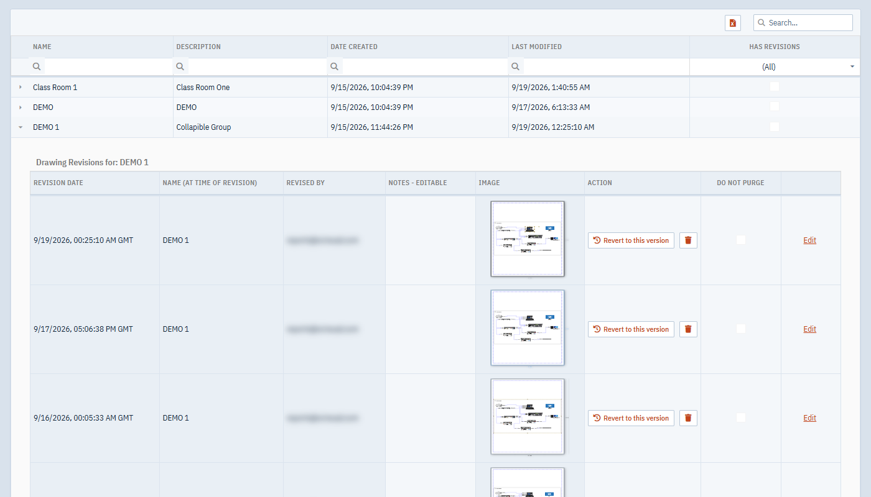Click the search icon in the Description filter
Screen dimensions: 871x497
point(180,66)
